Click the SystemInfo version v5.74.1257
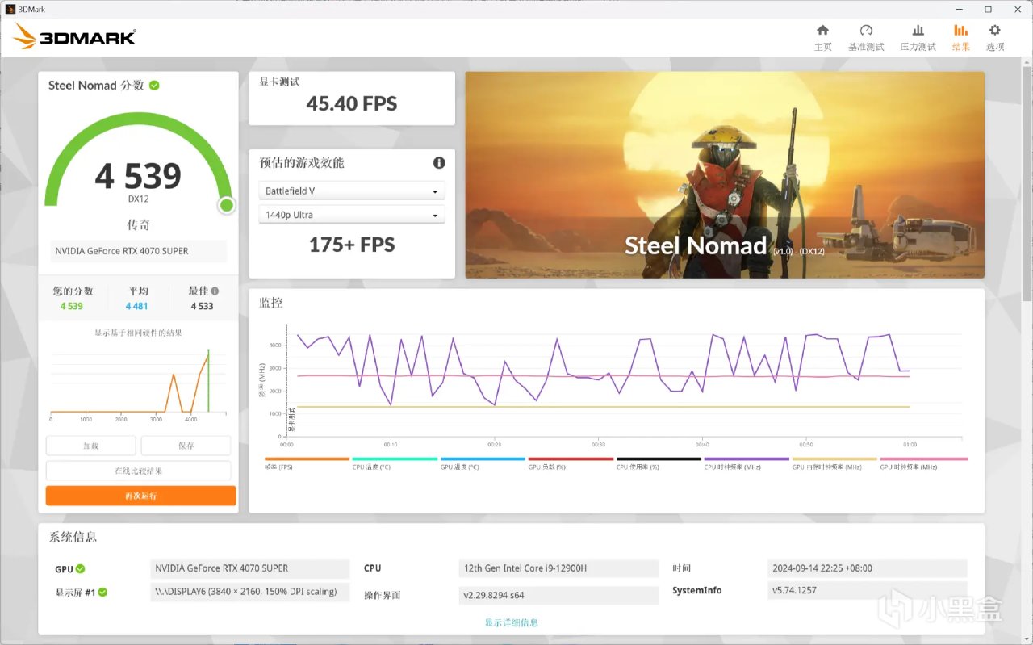Screen dimensions: 1033x645 [x=868, y=591]
